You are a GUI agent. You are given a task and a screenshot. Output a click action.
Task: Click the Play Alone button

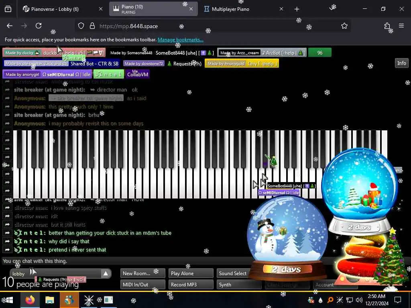pos(191,273)
